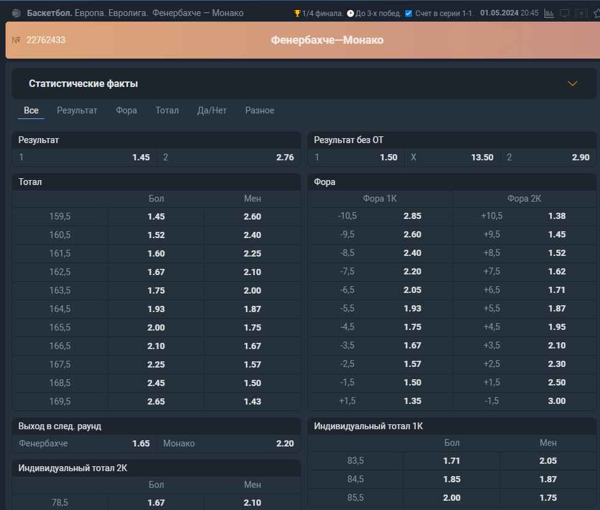The width and height of the screenshot is (600, 510).
Task: Select total 164,5 over odds 1.93
Action: coord(156,309)
